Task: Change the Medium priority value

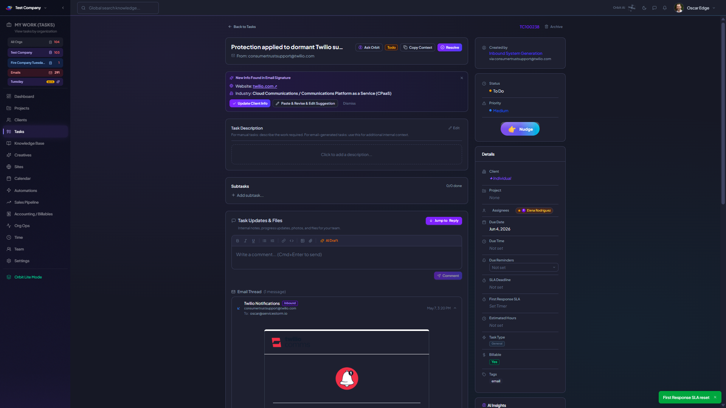Action: 499,111
